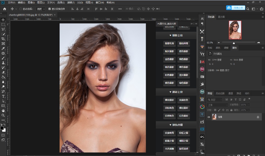Open the 滤镜(T) menu

(71, 2)
